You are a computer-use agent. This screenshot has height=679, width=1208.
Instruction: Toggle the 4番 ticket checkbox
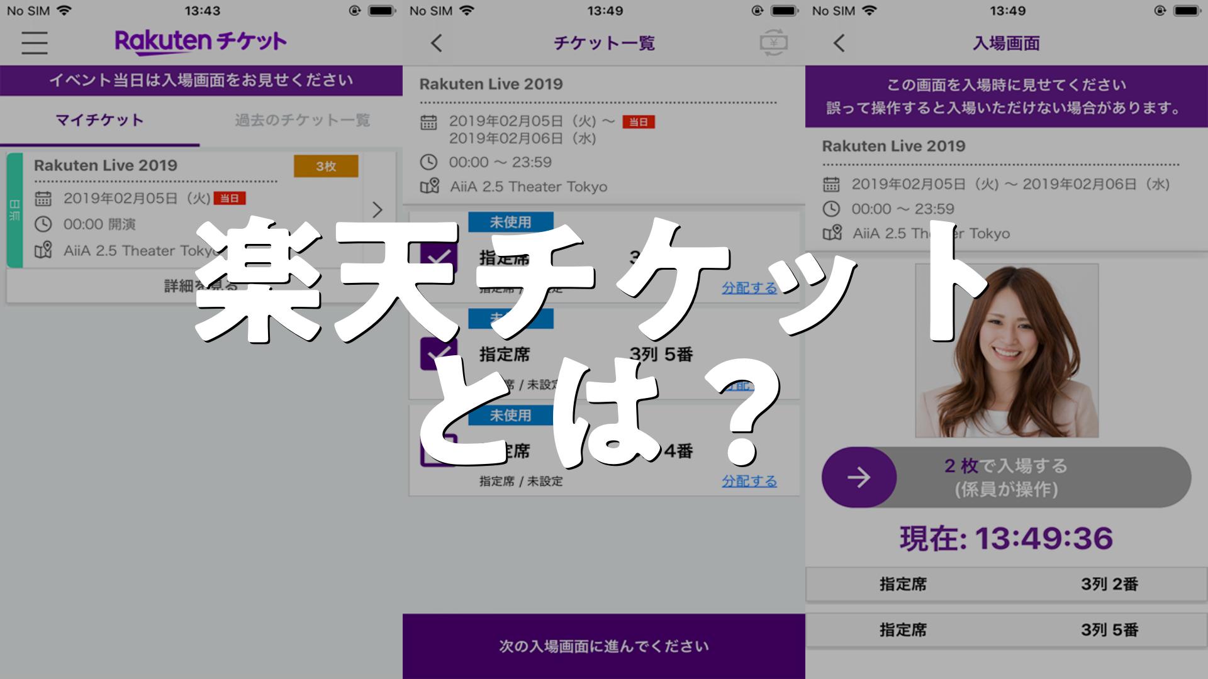(x=439, y=450)
